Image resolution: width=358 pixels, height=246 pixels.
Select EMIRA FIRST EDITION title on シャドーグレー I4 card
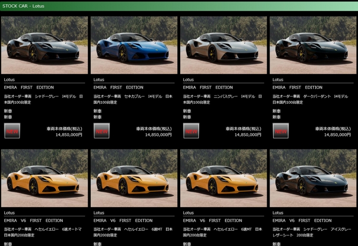[x=29, y=87]
